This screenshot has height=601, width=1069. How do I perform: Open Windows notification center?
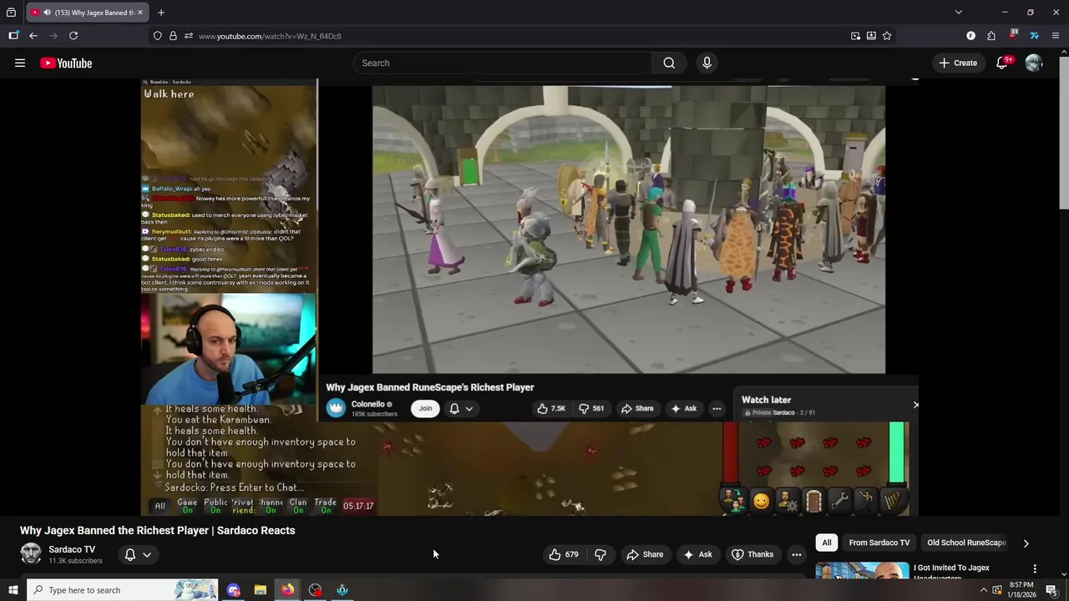click(1051, 590)
